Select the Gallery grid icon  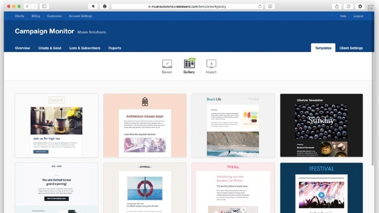click(x=189, y=64)
